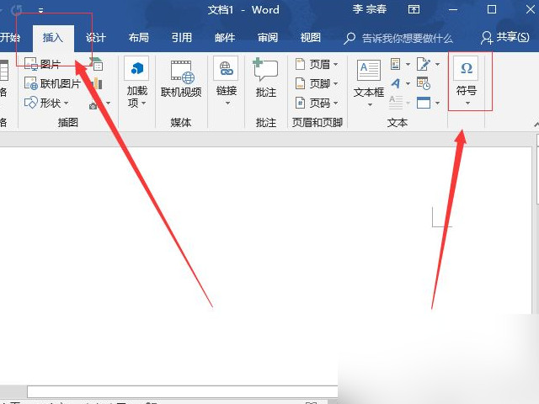Image resolution: width=539 pixels, height=404 pixels.
Task: Click the Share (共享) button
Action: (505, 37)
